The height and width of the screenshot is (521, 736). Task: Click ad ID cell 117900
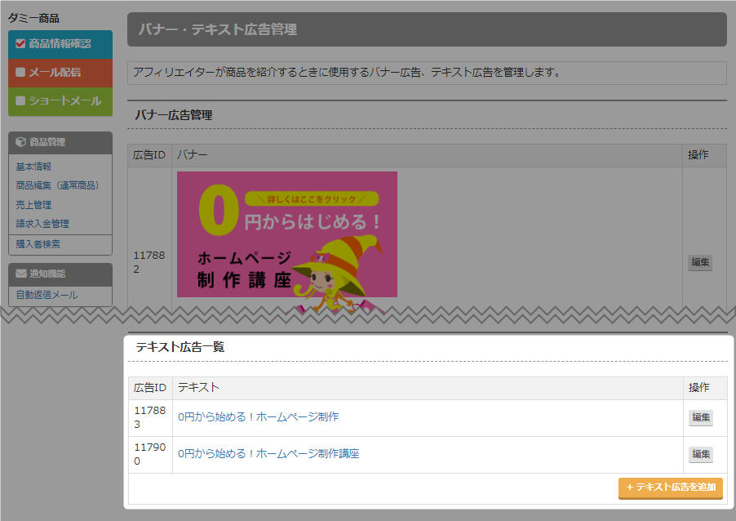(150, 455)
